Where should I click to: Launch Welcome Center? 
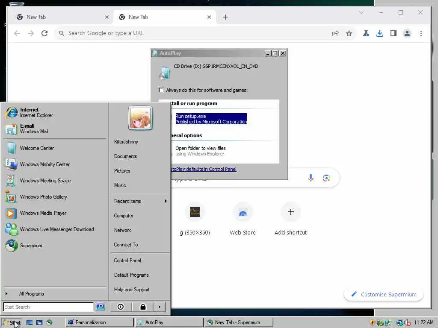pos(55,148)
